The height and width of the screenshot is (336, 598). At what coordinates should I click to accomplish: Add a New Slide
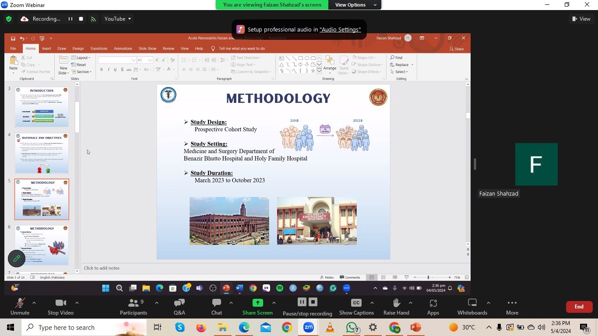tap(63, 65)
